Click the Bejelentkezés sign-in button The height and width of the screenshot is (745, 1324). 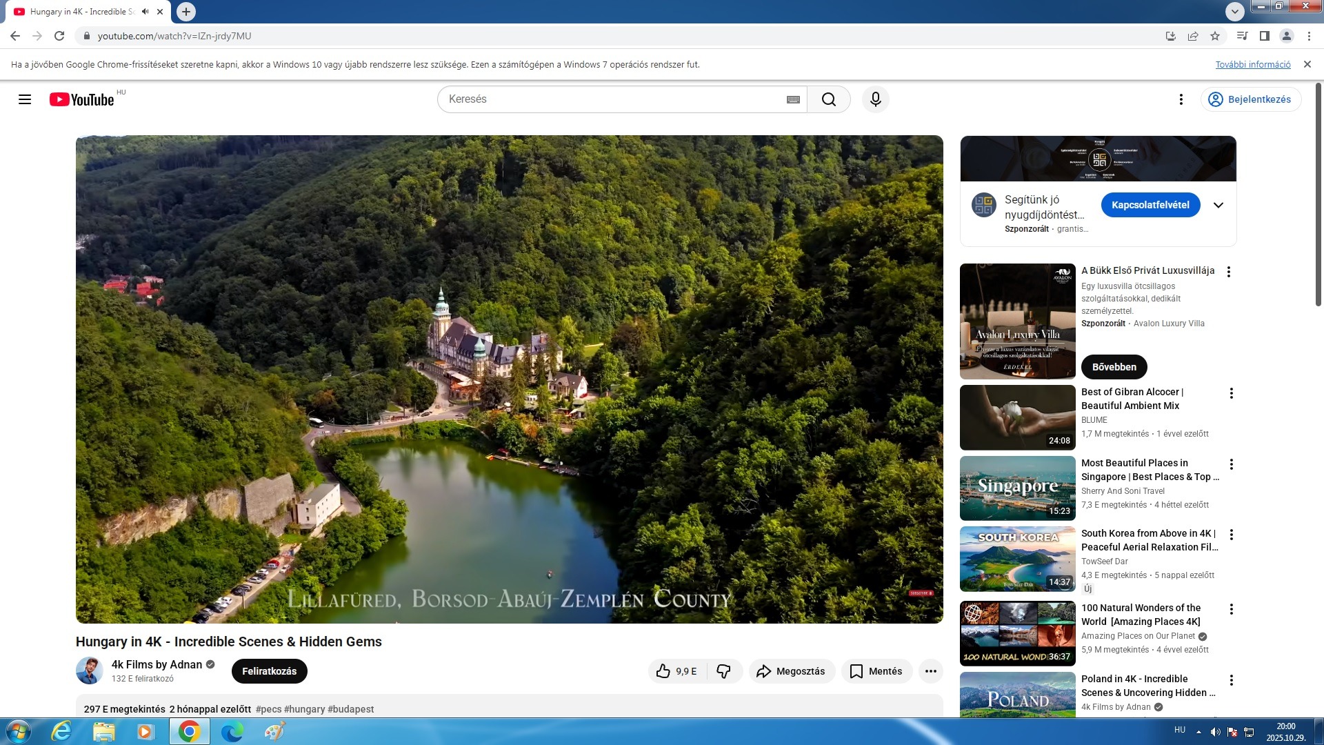1250,99
